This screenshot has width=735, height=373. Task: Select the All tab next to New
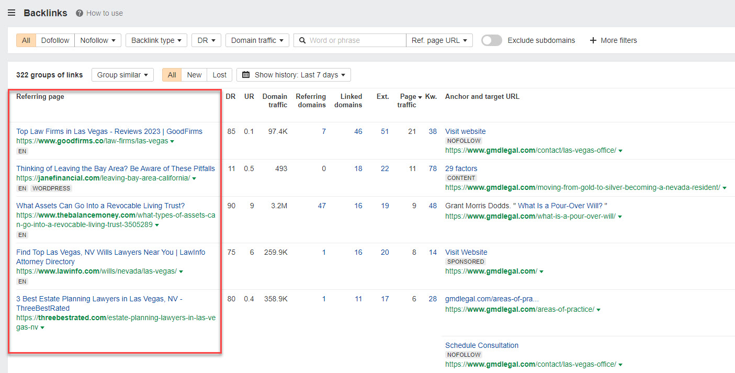click(172, 75)
